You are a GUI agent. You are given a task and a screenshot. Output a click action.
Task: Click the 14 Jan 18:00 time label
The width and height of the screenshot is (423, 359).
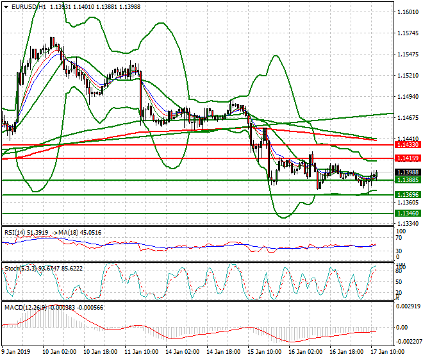pyautogui.click(x=224, y=352)
